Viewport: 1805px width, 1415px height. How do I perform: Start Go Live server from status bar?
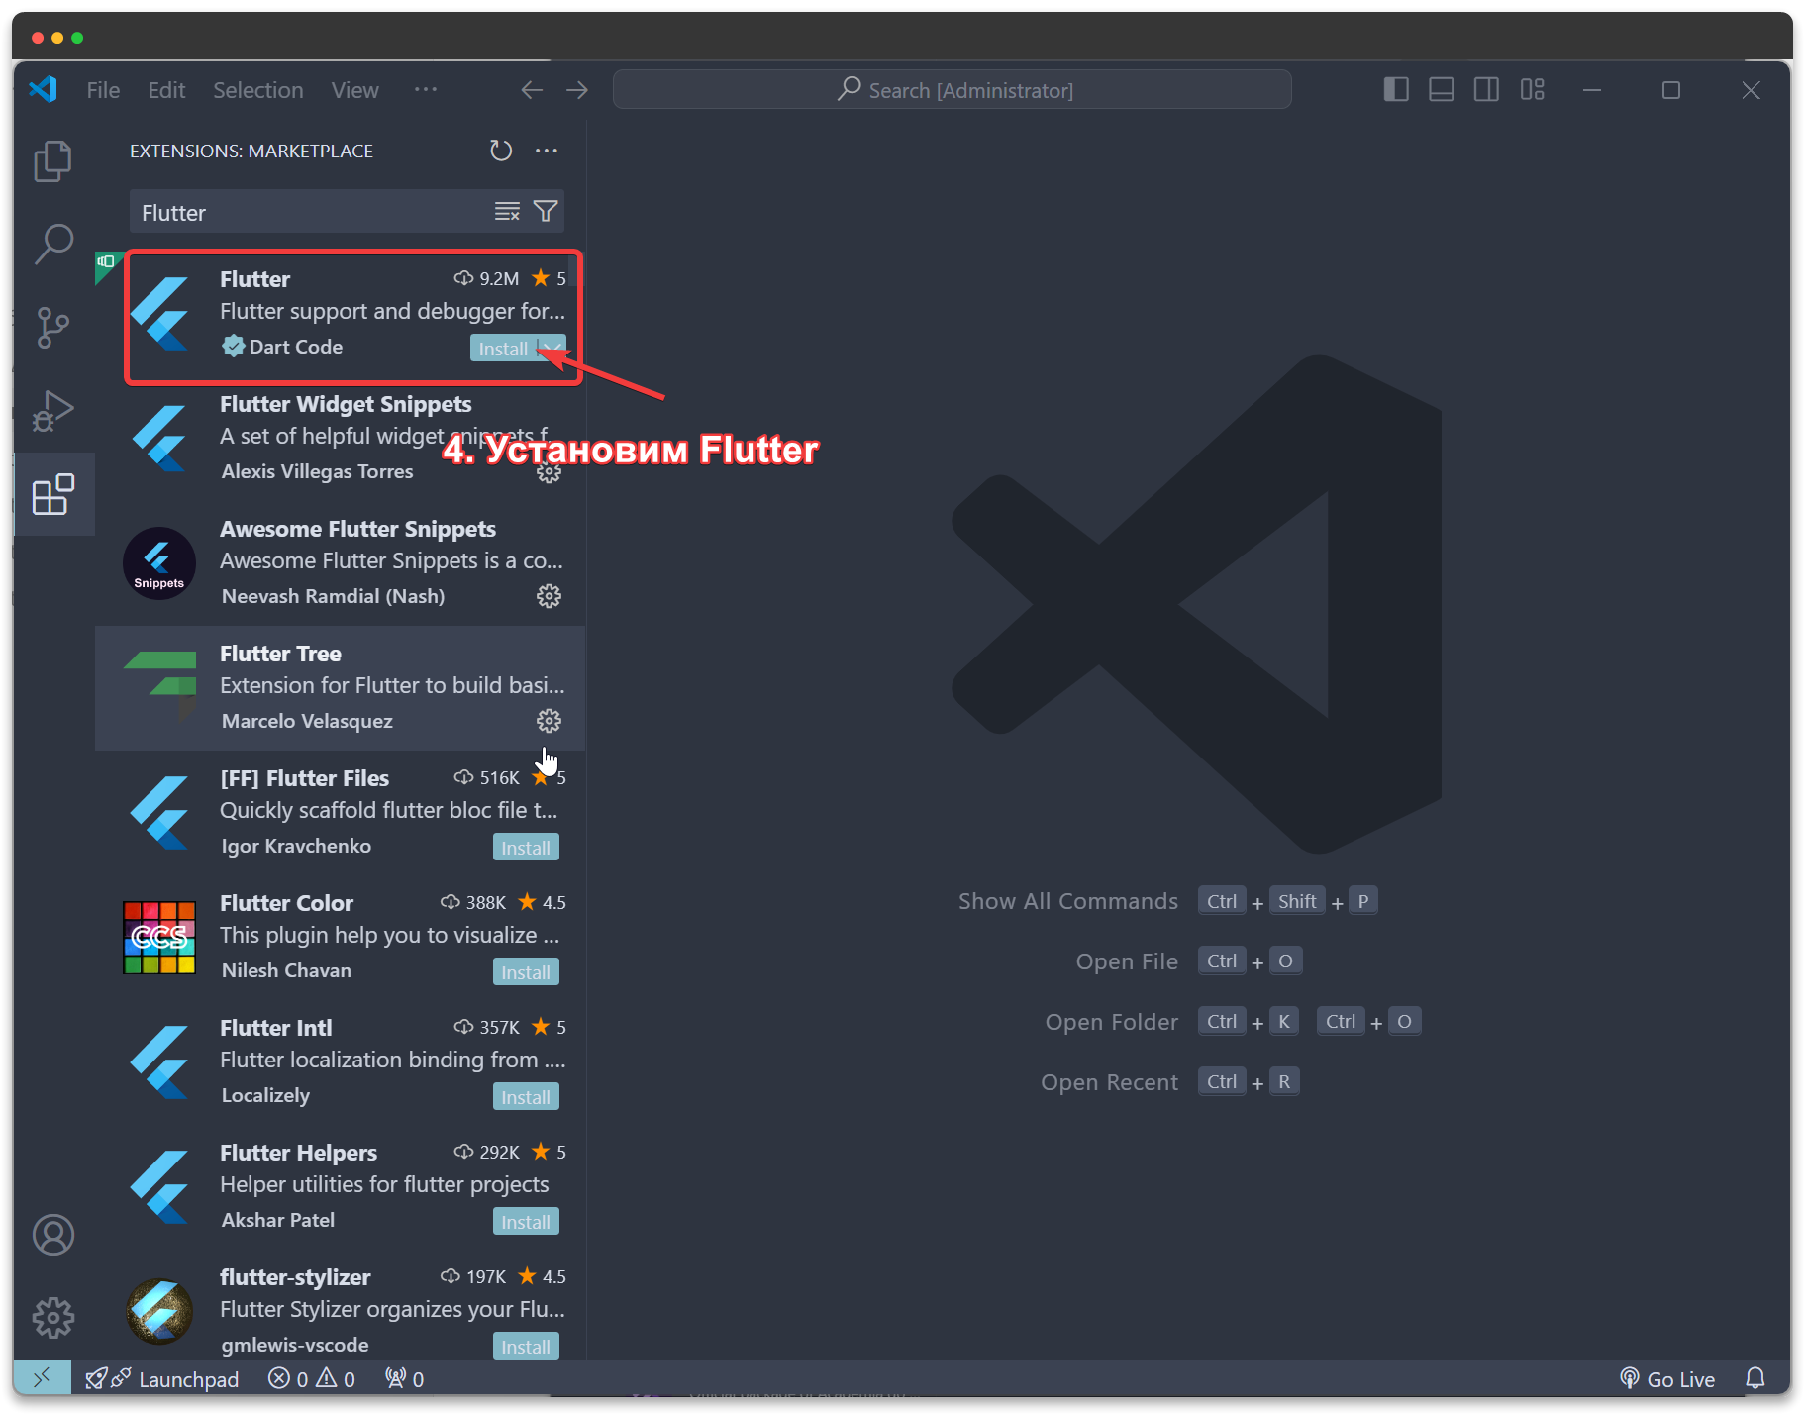point(1667,1378)
